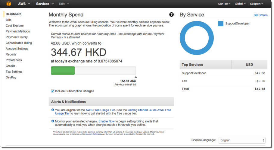Click the By Service heading
This screenshot has width=274, height=150.
192,15
